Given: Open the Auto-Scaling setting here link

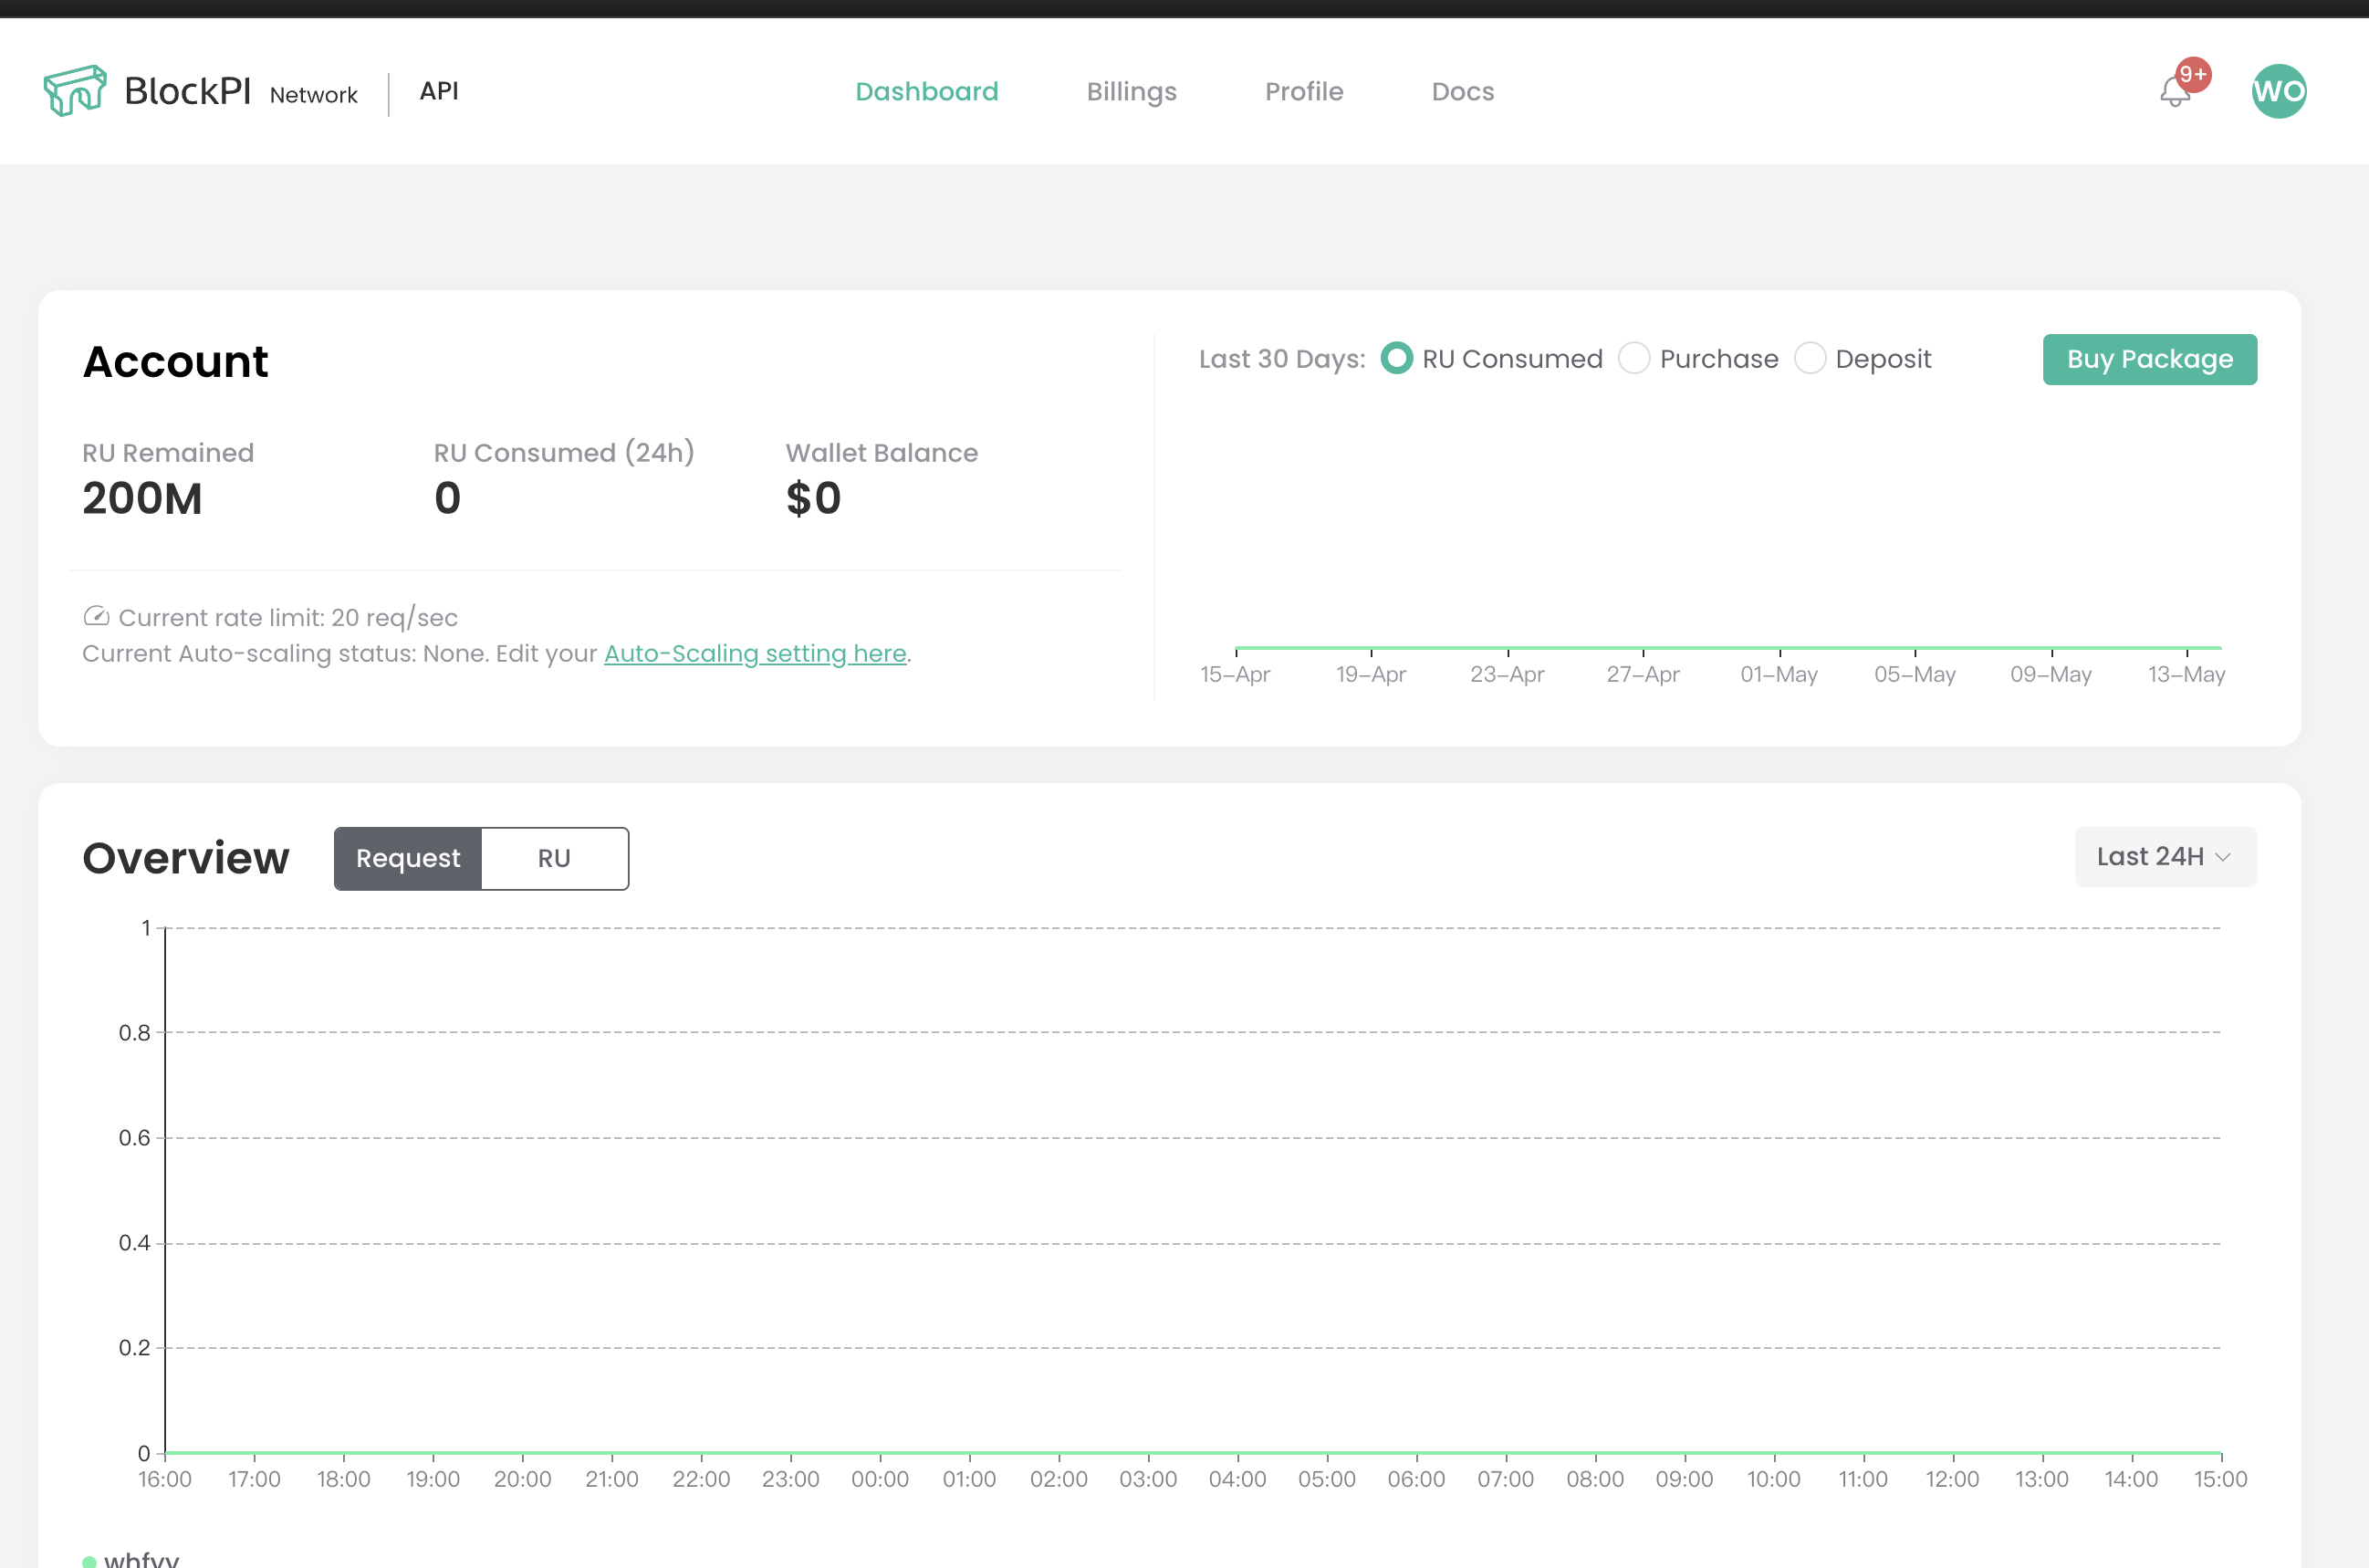Looking at the screenshot, I should (x=755, y=653).
